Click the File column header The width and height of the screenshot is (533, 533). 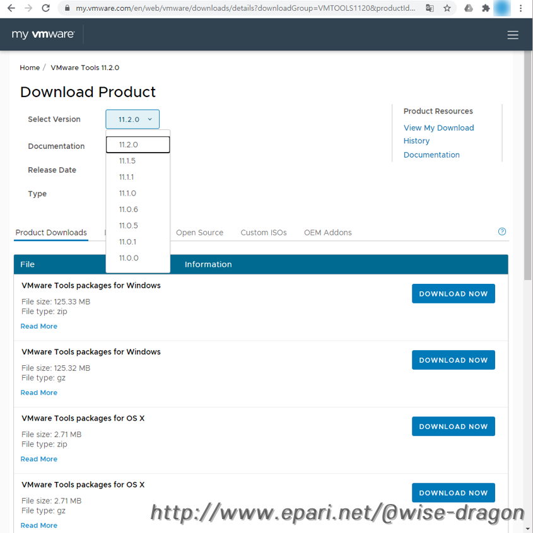coord(28,264)
